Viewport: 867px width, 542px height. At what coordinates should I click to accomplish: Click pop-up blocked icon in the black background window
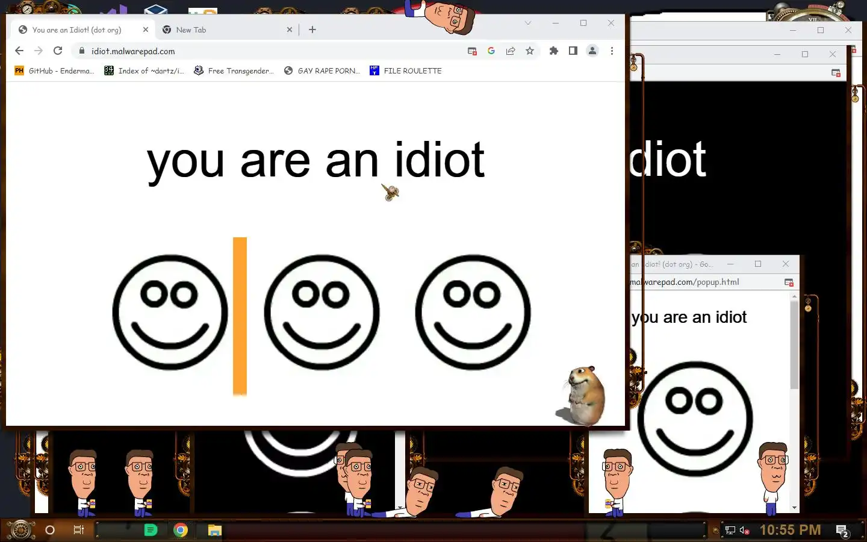tap(836, 73)
